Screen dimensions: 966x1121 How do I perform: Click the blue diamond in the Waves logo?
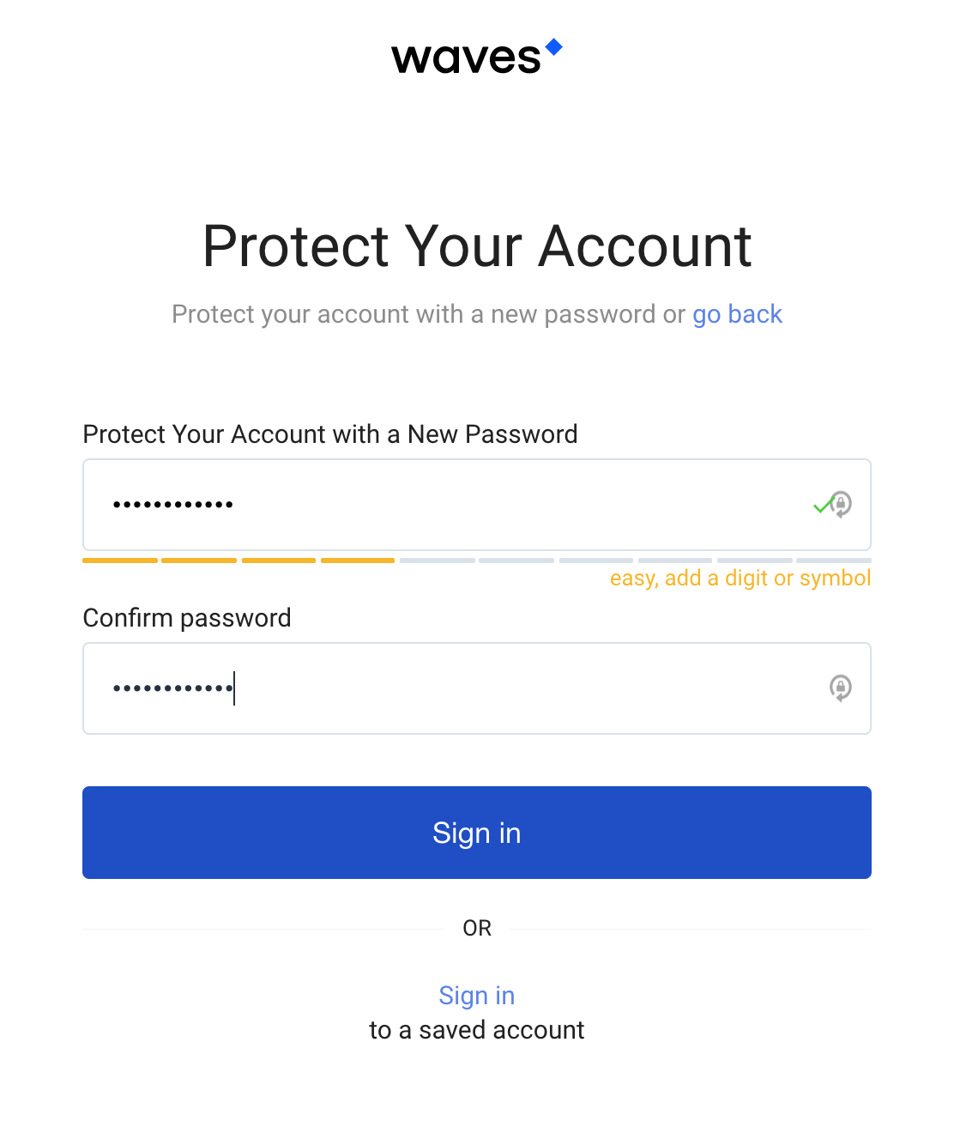point(554,47)
